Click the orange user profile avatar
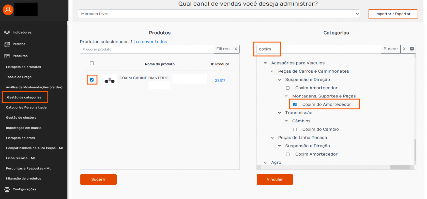This screenshot has height=199, width=427. click(x=8, y=10)
